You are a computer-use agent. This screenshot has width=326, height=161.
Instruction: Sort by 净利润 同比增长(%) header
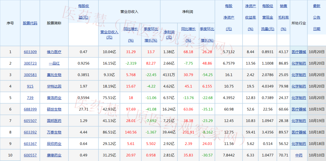click(188, 34)
